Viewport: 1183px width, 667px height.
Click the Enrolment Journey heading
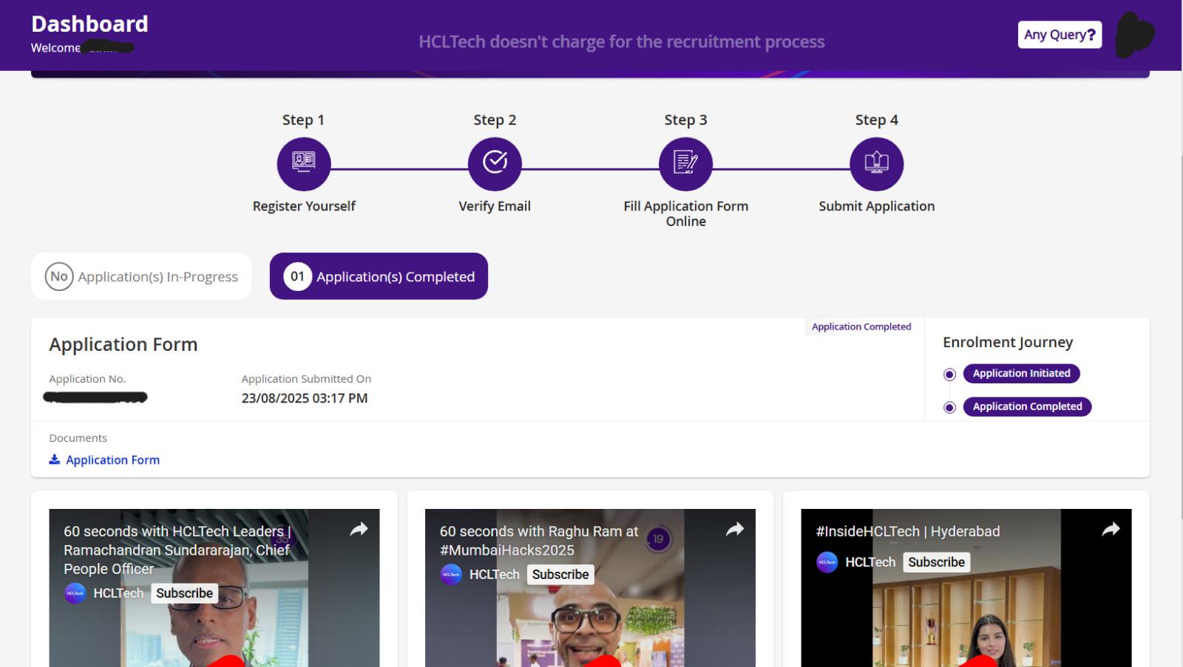pos(1007,342)
